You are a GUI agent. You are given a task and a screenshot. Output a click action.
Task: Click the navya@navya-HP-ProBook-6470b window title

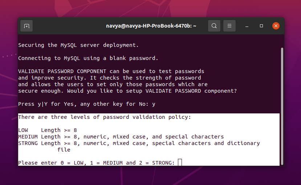point(151,26)
